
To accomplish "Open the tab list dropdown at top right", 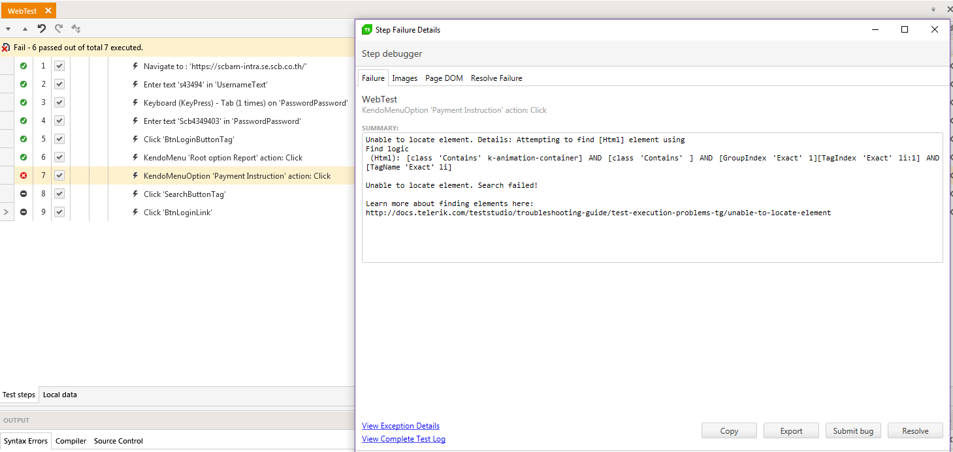I will (x=933, y=10).
